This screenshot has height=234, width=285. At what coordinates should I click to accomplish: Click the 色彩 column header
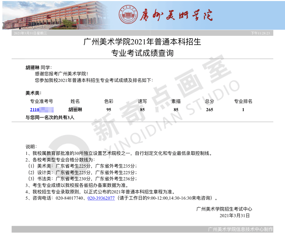(109, 102)
